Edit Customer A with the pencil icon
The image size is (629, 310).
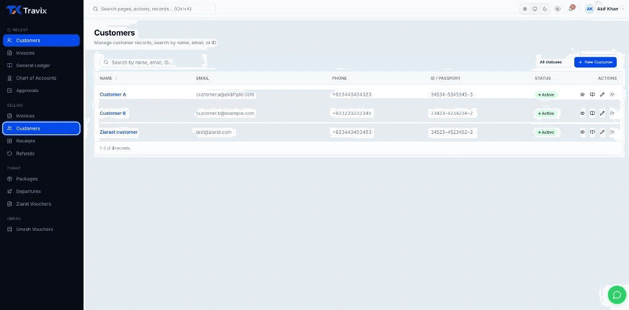tap(602, 95)
